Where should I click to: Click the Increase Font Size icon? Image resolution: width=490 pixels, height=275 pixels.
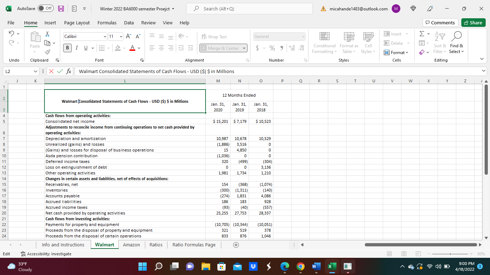128,37
